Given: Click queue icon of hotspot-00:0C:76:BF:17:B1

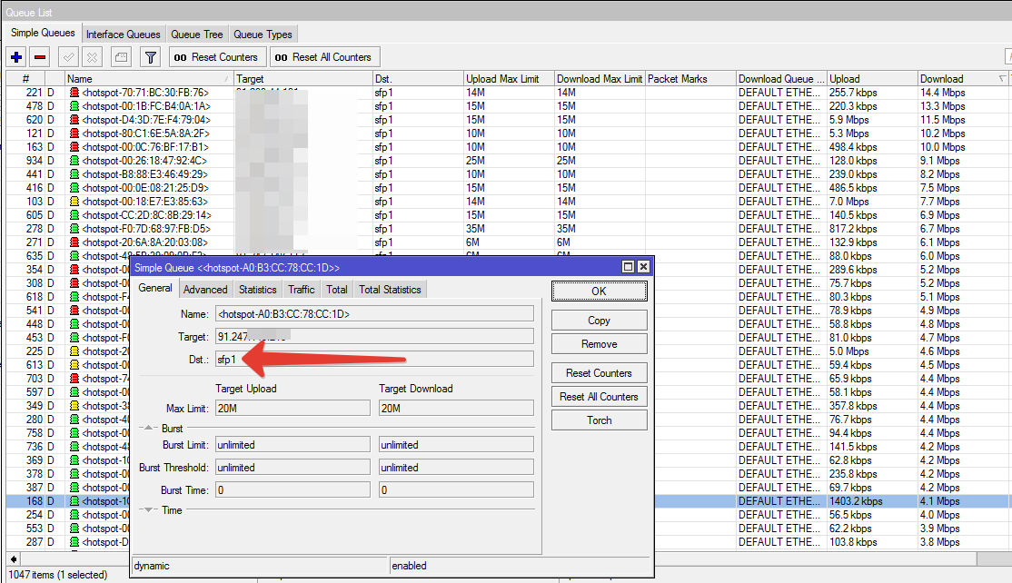Looking at the screenshot, I should point(74,147).
